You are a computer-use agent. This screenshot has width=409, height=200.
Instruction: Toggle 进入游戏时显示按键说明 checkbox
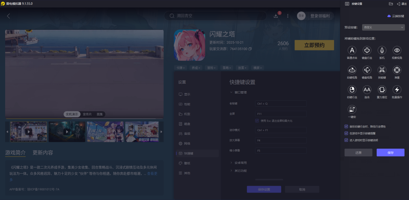click(346, 140)
